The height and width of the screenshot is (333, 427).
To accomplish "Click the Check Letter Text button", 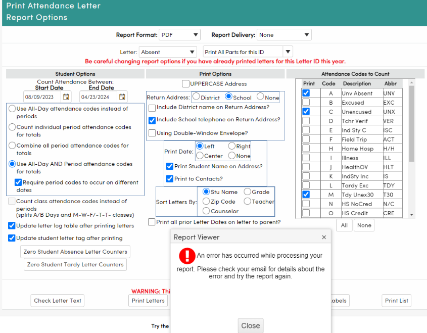I will tap(58, 301).
